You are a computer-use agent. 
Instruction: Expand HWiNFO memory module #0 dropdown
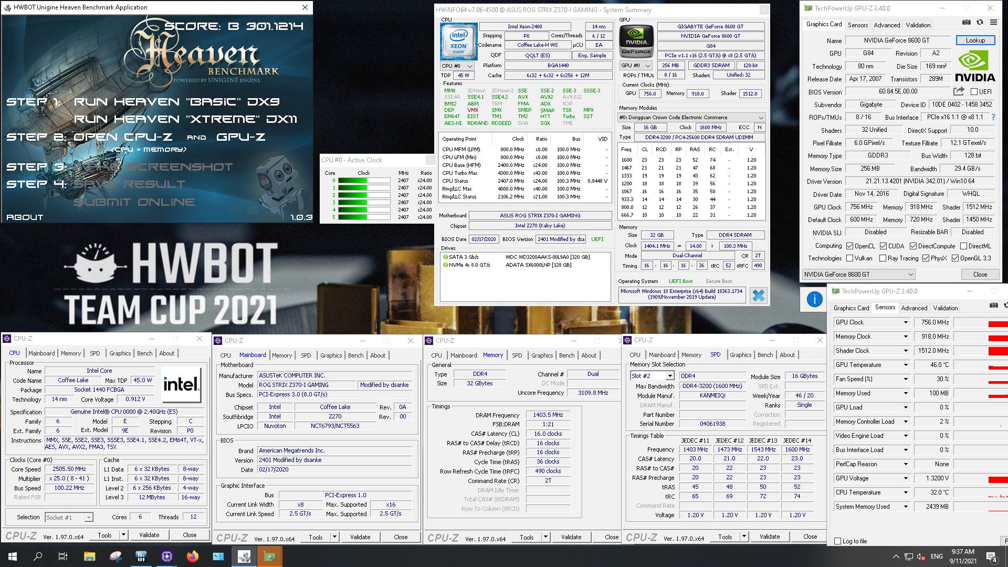click(x=691, y=118)
